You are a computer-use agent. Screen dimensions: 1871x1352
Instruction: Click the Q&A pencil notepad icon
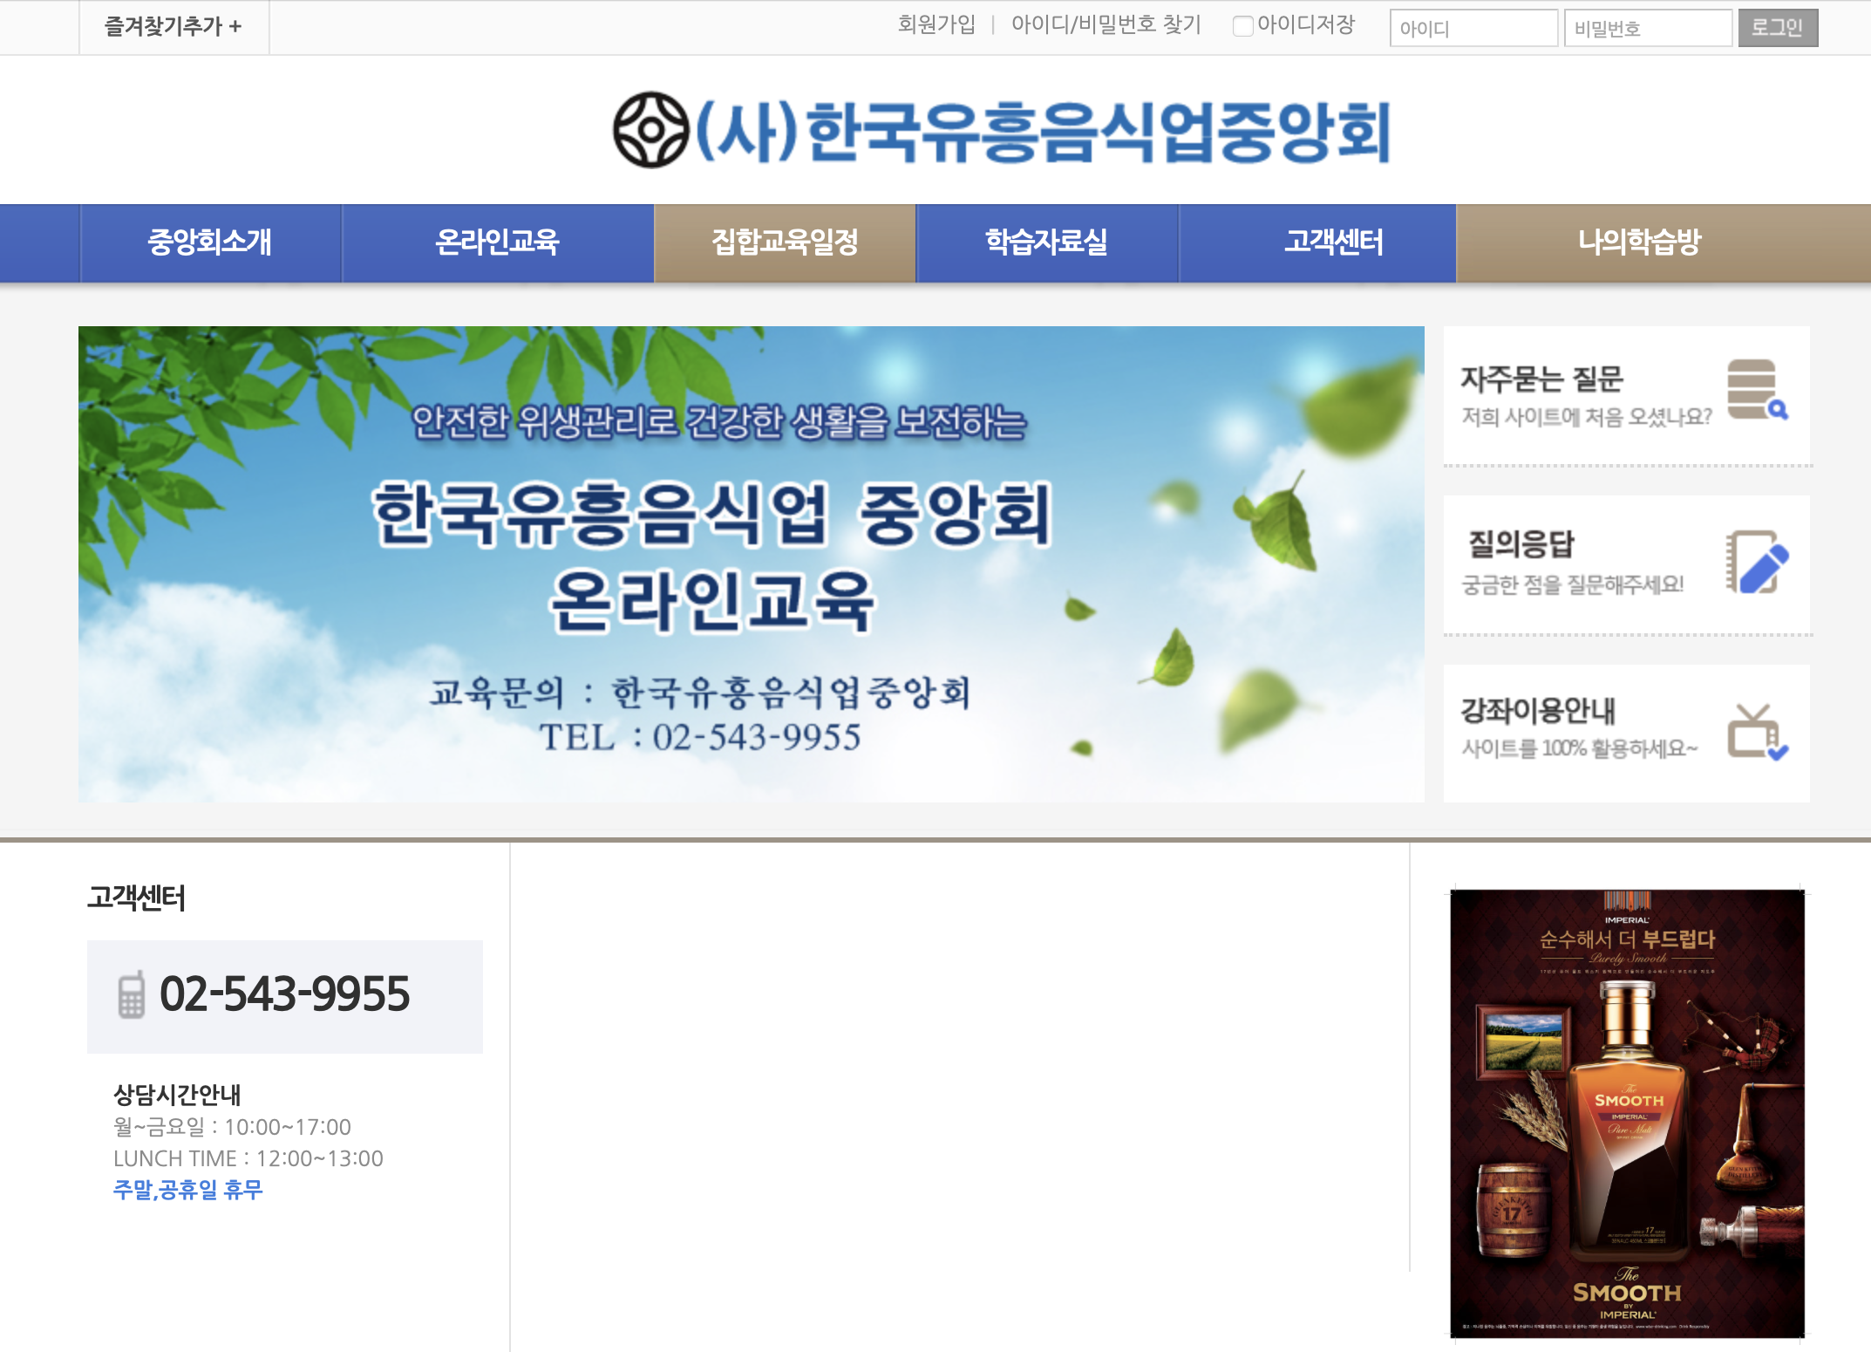coord(1756,562)
